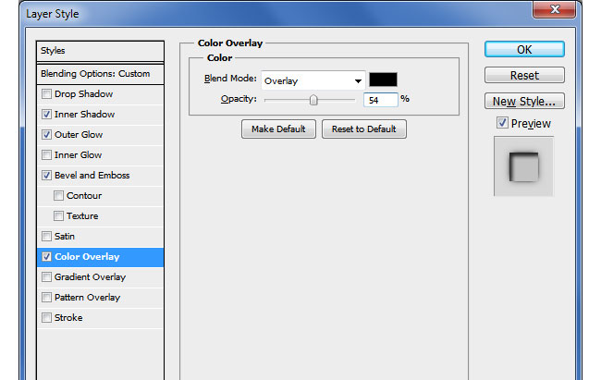Click the black overlay color swatch
The width and height of the screenshot is (601, 380).
click(383, 80)
